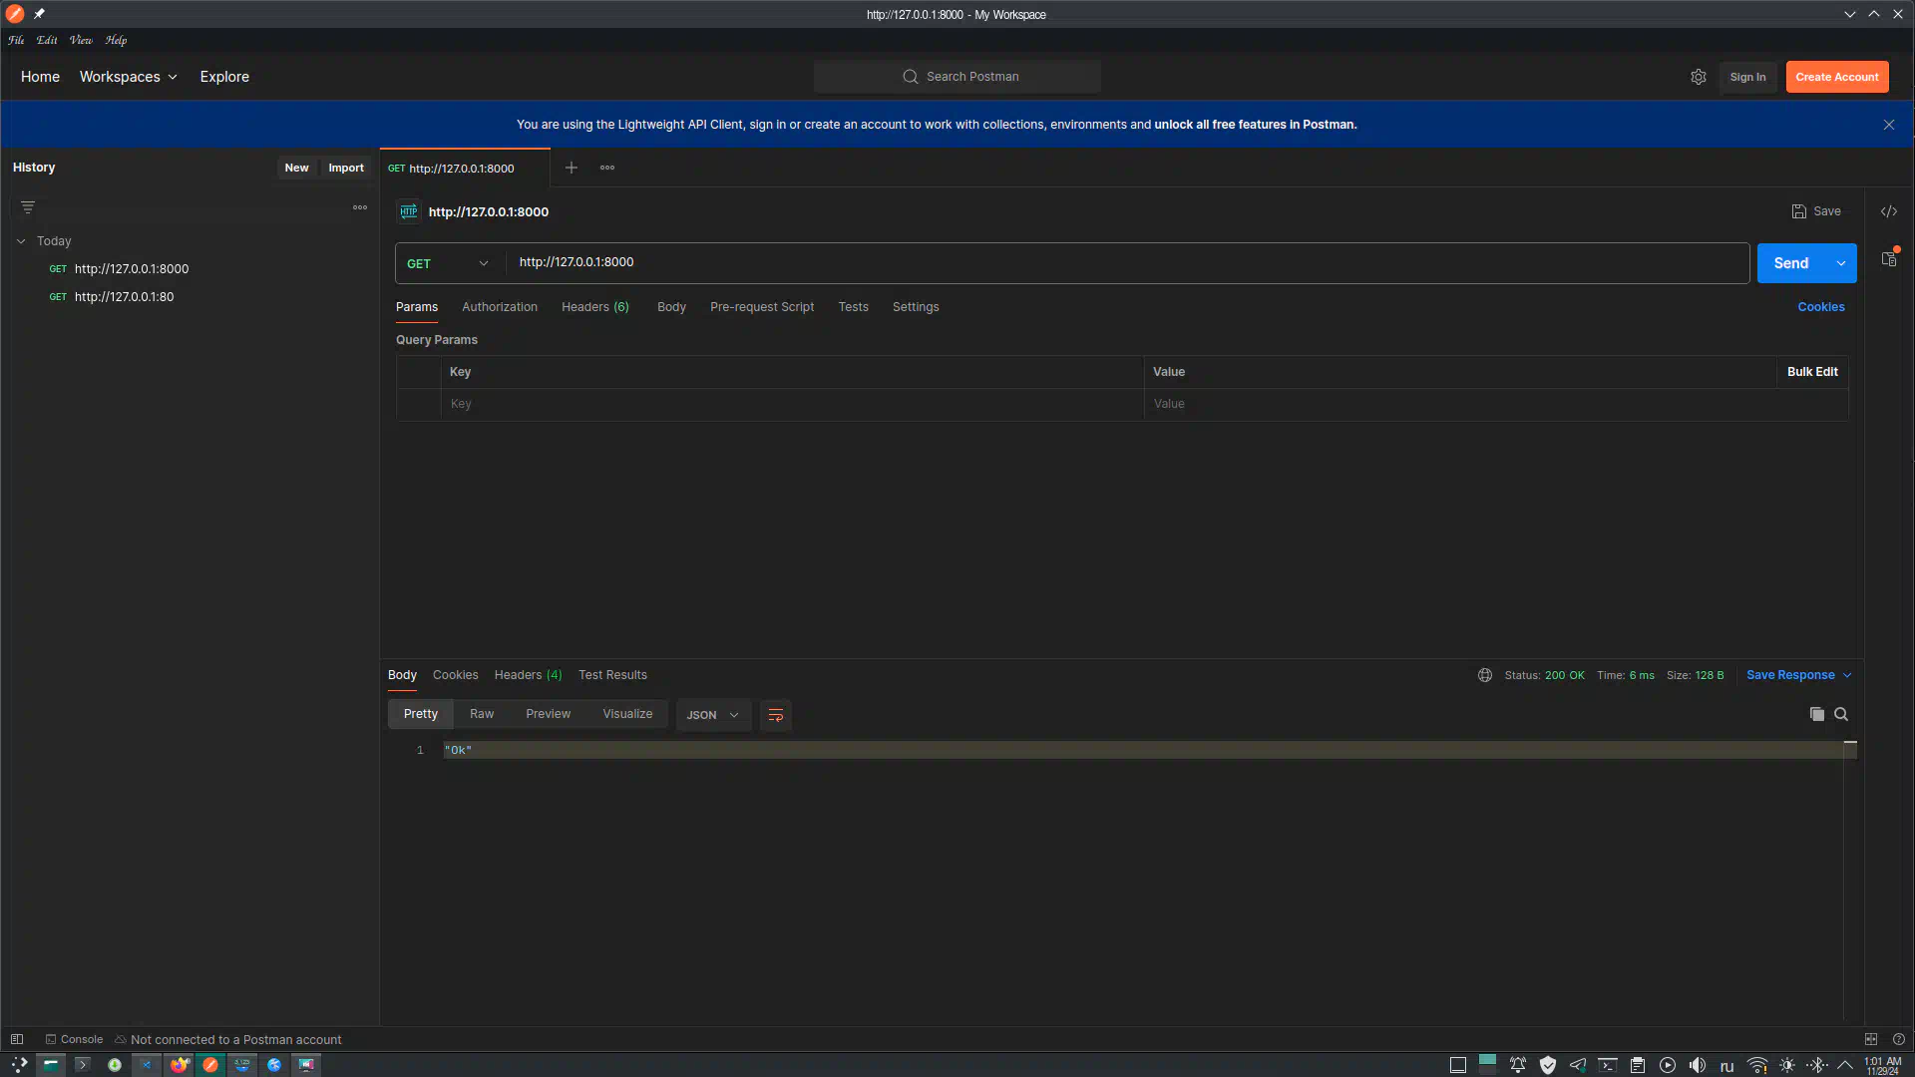Open the Test Results tab
Screen dimensions: 1915x1077
[x=612, y=675]
